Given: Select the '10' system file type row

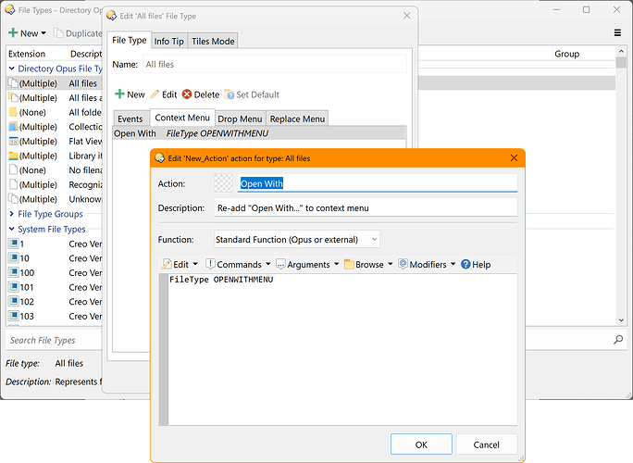Looking at the screenshot, I should pos(55,258).
